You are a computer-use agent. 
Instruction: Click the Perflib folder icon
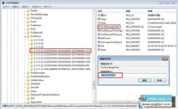point(28,11)
